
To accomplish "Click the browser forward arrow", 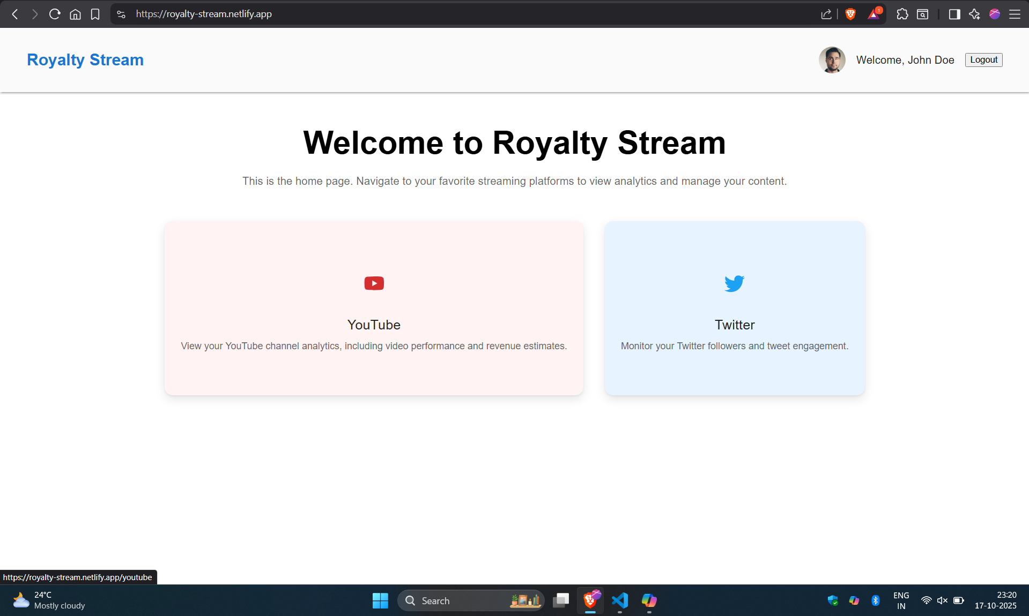I will [x=35, y=14].
